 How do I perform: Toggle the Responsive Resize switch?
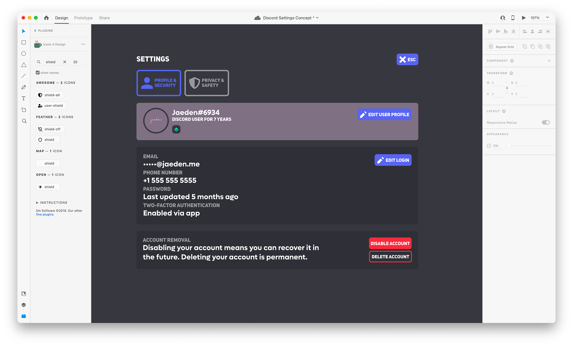[x=546, y=122]
